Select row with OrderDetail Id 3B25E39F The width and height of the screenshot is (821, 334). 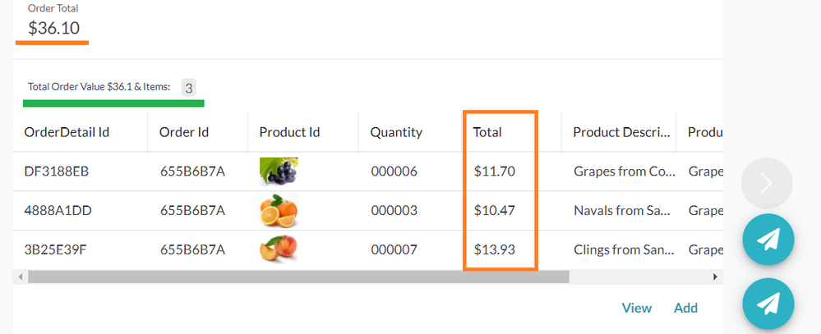(367, 249)
